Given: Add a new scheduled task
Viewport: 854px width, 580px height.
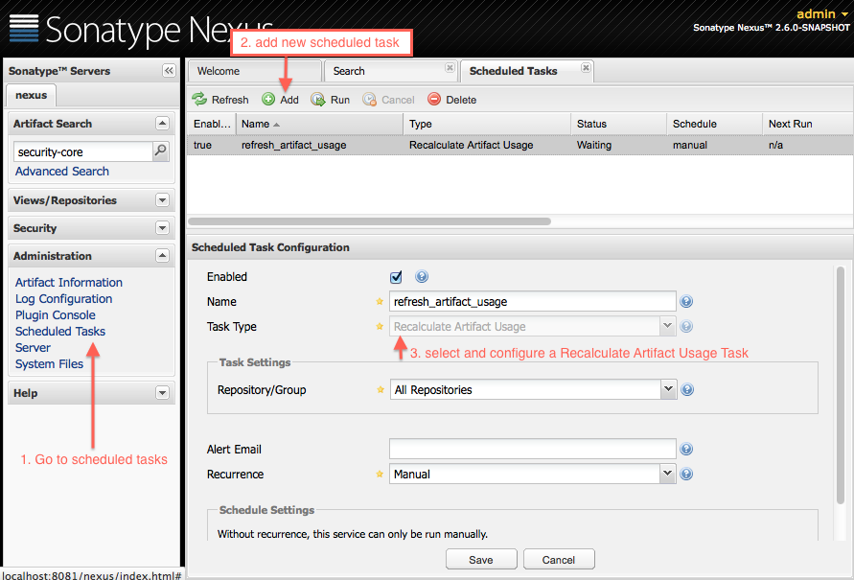Looking at the screenshot, I should [280, 100].
